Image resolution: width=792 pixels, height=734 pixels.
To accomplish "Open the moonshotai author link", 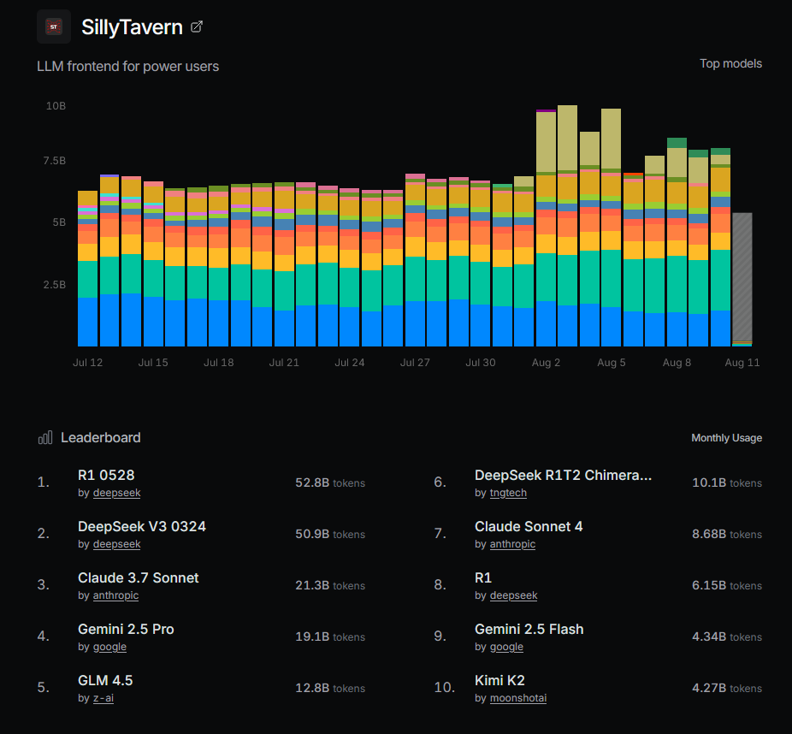I will click(518, 698).
